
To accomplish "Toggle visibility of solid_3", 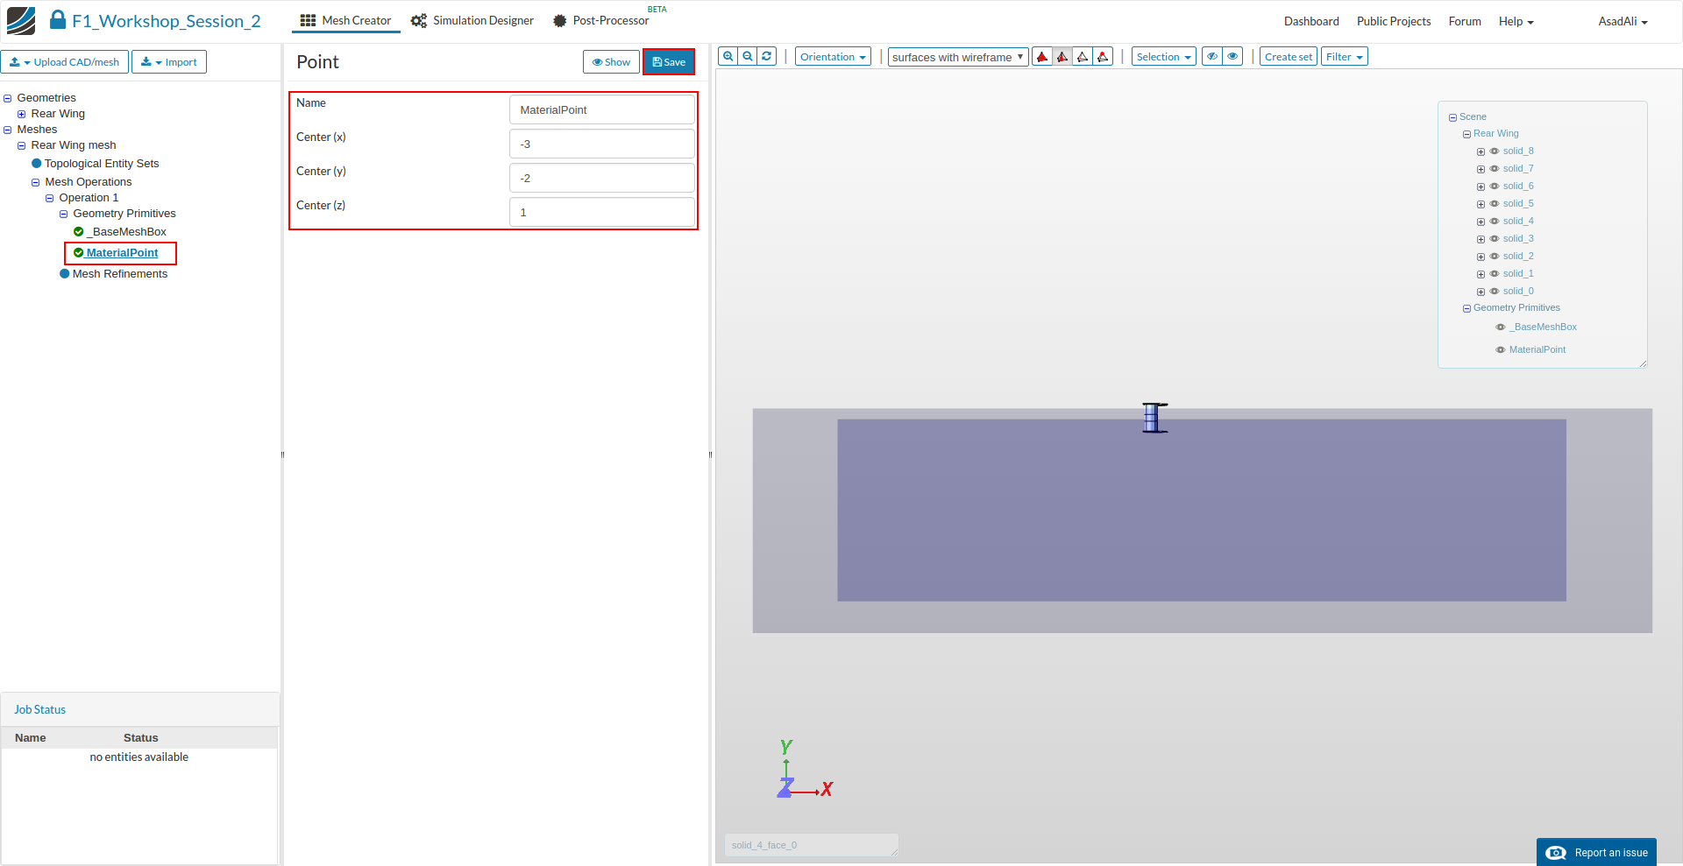I will click(x=1495, y=239).
